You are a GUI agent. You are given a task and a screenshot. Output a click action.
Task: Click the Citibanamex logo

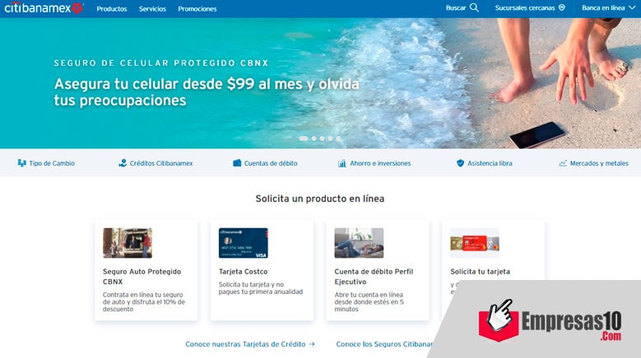44,7
